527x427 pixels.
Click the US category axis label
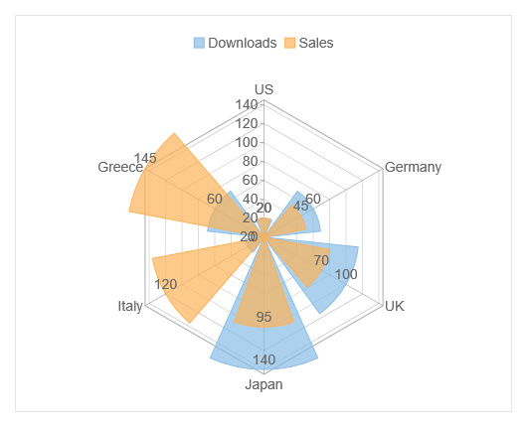click(263, 89)
